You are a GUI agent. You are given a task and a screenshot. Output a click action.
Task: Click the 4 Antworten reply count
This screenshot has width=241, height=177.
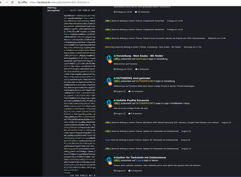142,69
